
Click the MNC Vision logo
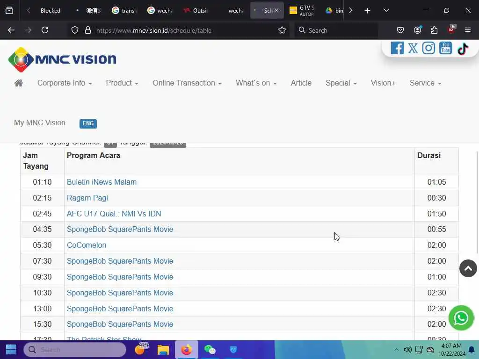[x=62, y=59]
